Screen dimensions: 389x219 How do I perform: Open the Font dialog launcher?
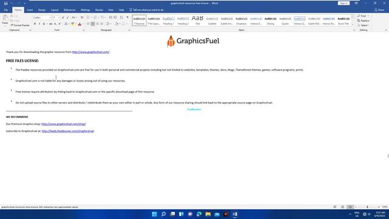pos(84,30)
